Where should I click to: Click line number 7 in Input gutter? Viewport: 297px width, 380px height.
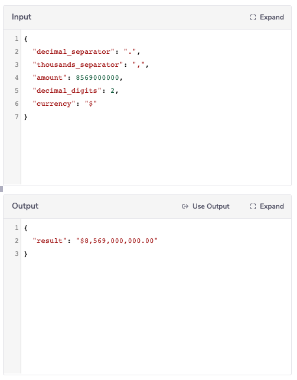(17, 117)
